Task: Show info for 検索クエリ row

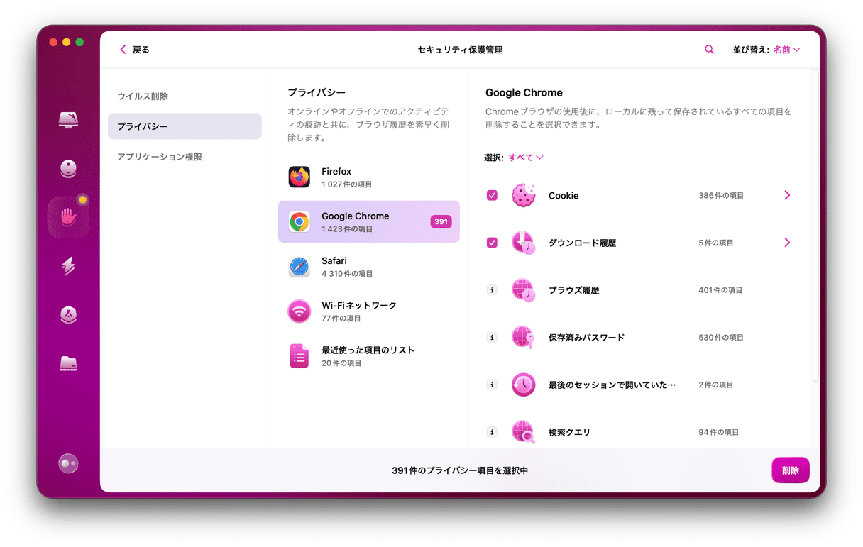Action: pos(492,431)
